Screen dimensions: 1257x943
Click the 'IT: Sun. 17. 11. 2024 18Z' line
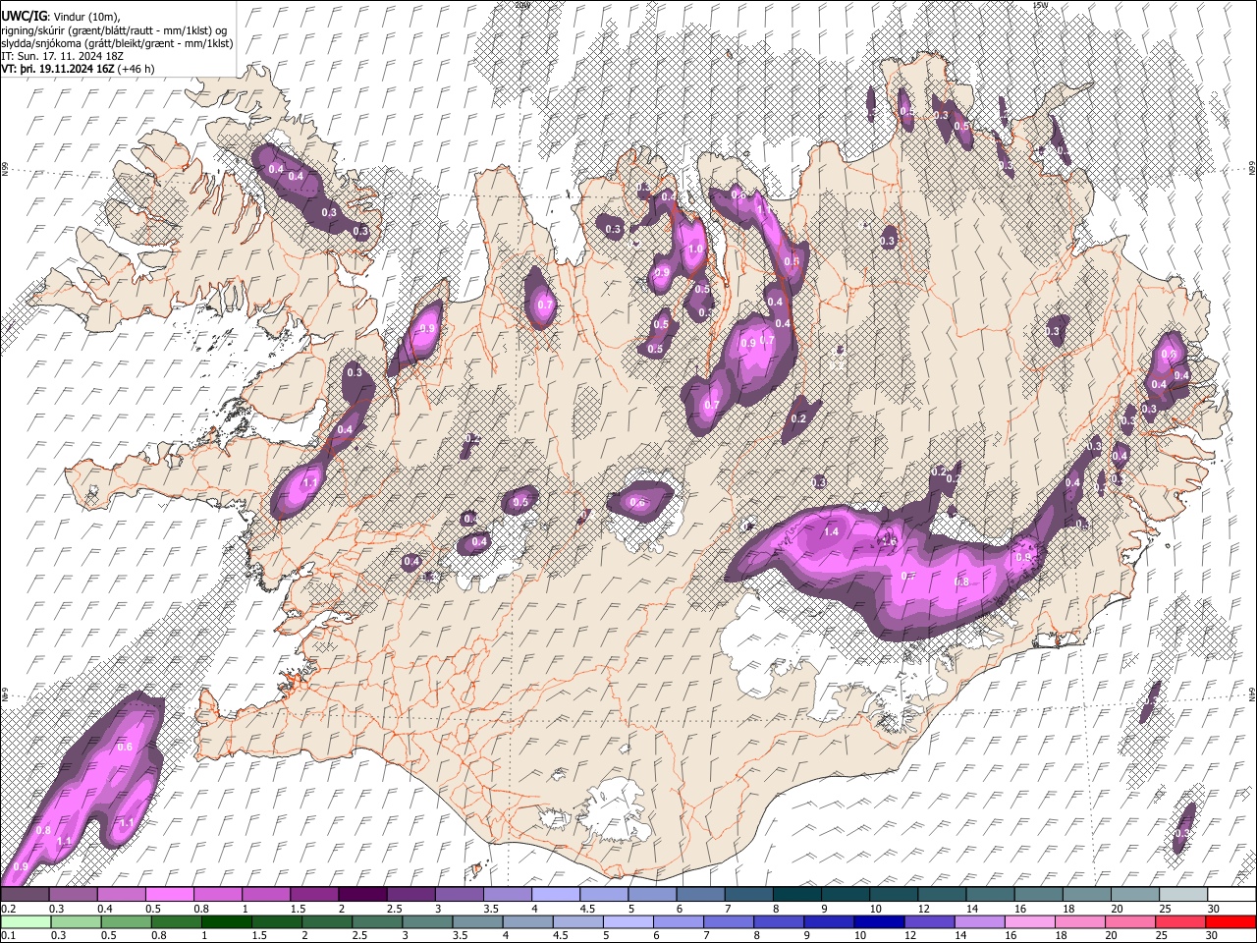click(62, 56)
